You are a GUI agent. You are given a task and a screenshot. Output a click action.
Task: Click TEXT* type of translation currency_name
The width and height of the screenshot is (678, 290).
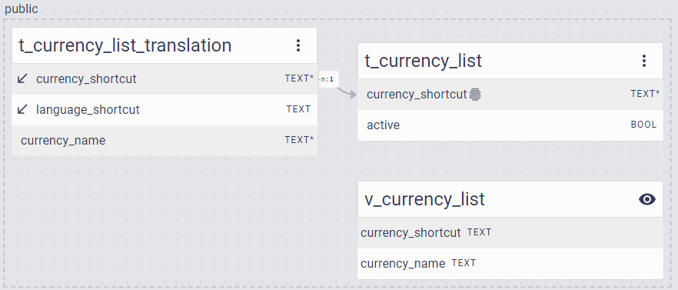tap(299, 140)
